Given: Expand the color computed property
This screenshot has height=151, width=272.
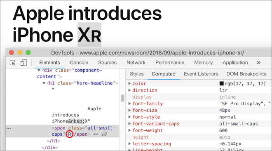Looking at the screenshot, I should tap(129, 83).
